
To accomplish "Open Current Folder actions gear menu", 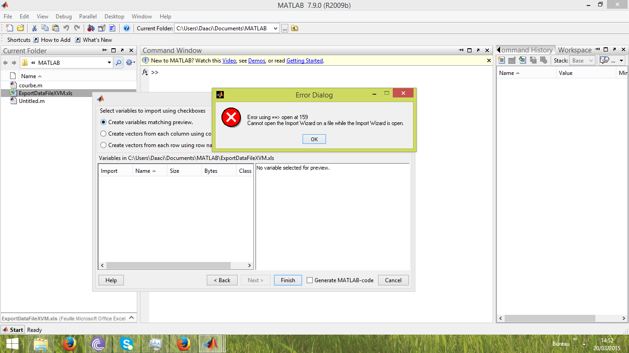I will pos(130,63).
